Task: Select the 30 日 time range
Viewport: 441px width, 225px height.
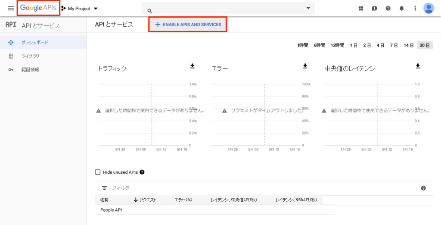Action: [x=425, y=45]
